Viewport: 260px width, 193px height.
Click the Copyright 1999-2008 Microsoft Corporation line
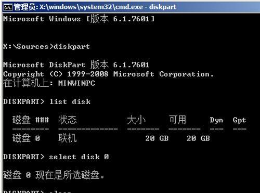coord(108,74)
